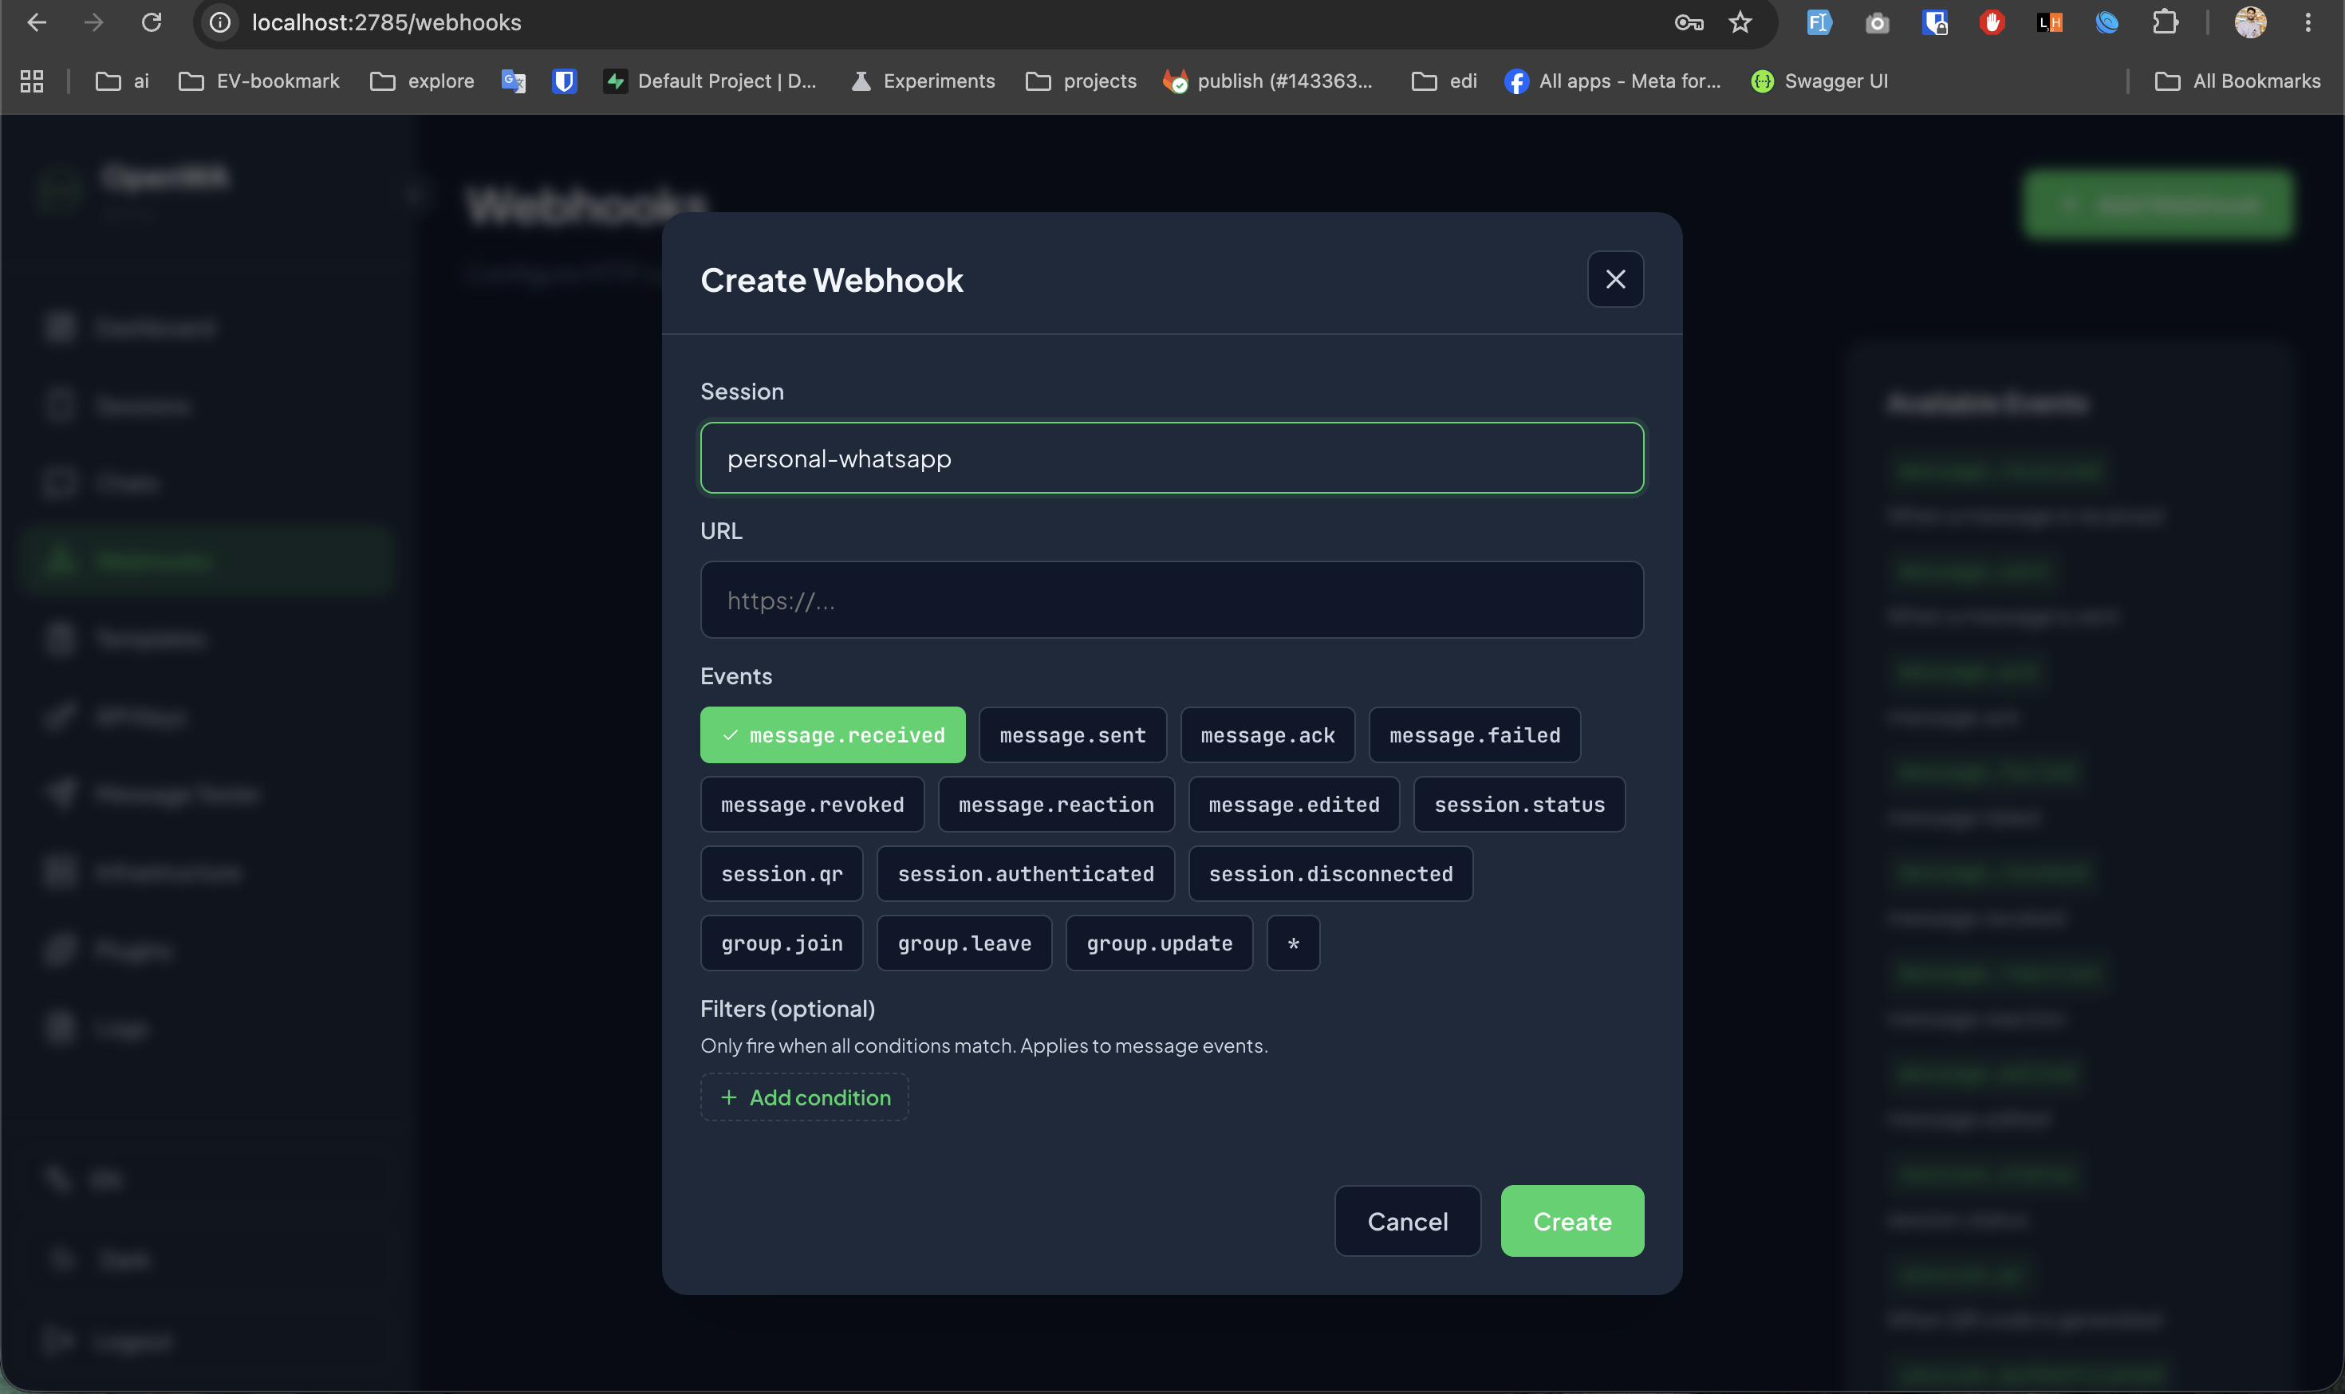Toggle the session.qr event
The width and height of the screenshot is (2345, 1394).
pyautogui.click(x=782, y=875)
